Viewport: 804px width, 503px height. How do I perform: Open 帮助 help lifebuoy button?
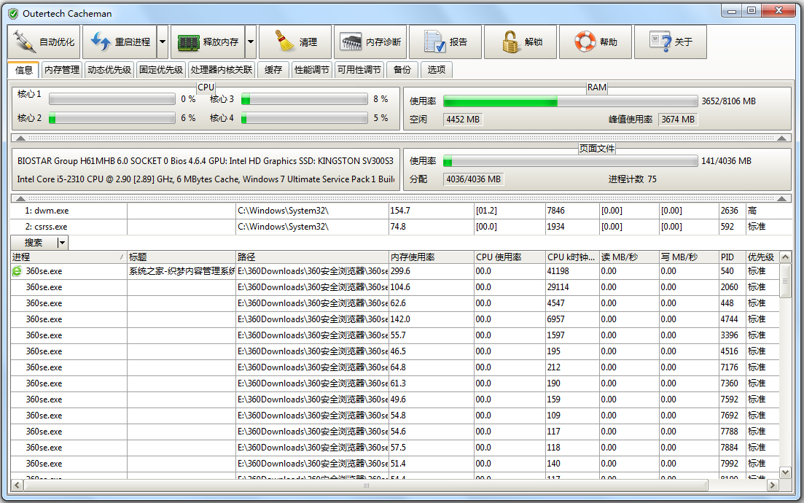tap(596, 42)
